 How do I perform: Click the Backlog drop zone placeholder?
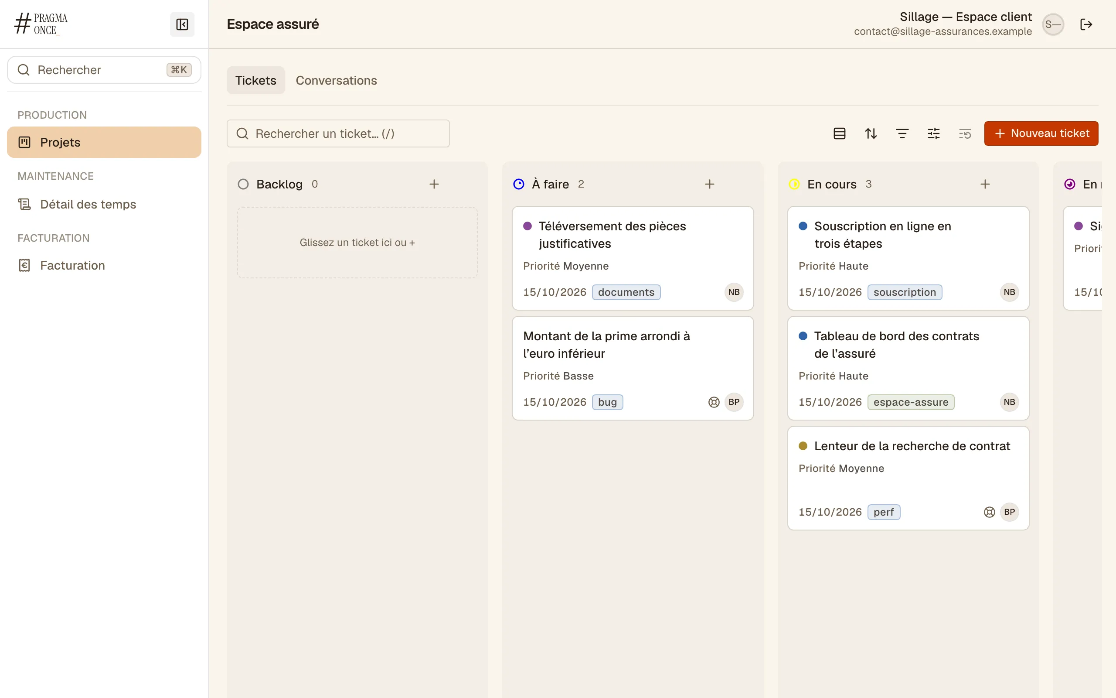point(357,243)
